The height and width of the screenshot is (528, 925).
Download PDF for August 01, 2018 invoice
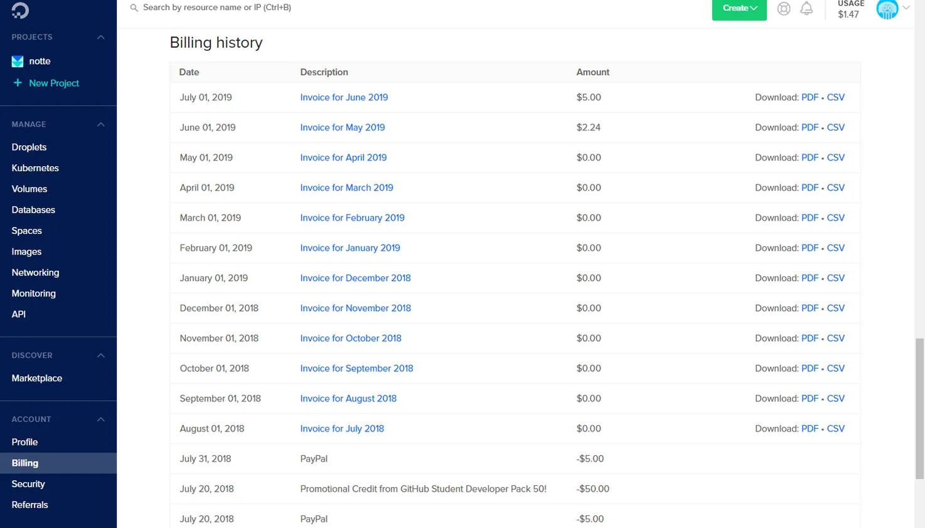810,428
